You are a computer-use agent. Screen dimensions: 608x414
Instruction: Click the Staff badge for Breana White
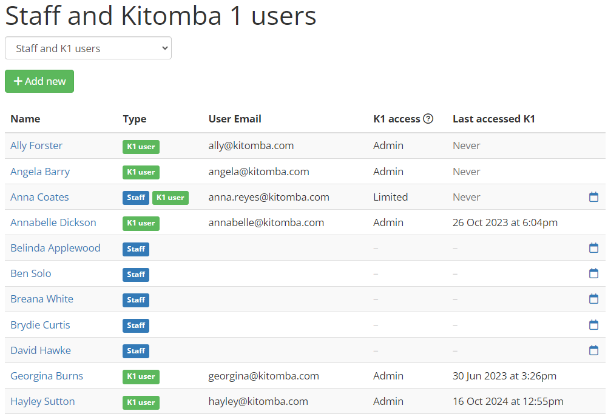(136, 300)
